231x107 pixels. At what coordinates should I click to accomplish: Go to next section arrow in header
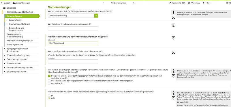point(134,3)
